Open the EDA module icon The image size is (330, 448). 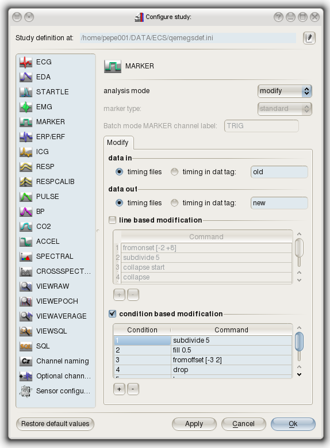(x=26, y=77)
